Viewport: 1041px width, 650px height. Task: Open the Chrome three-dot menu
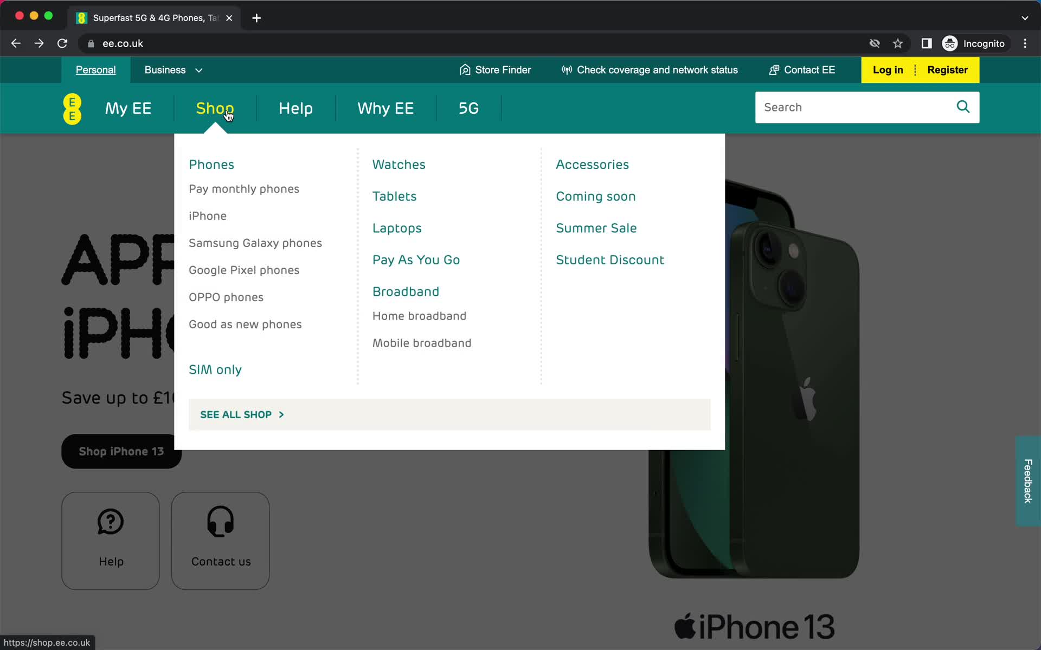(x=1025, y=43)
